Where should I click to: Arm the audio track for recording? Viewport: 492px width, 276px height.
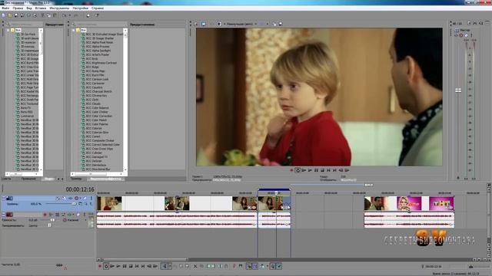pyautogui.click(x=45, y=215)
